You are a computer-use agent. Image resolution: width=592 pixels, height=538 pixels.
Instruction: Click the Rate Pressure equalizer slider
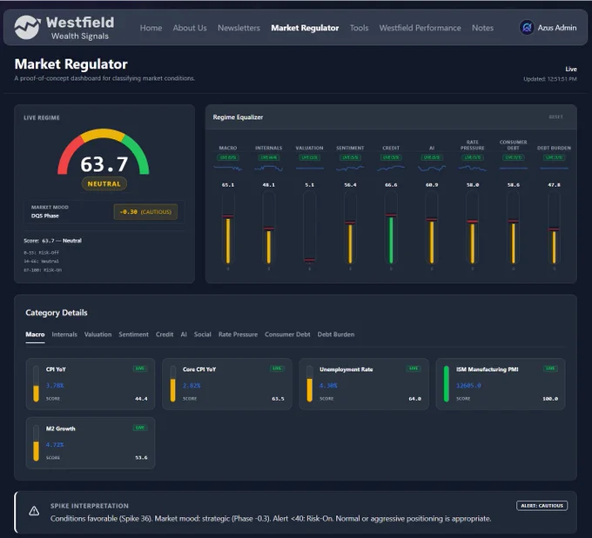pos(473,228)
